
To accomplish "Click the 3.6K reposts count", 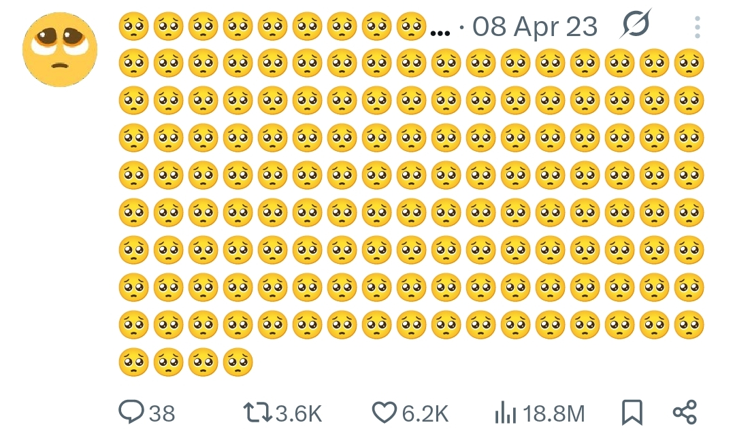I will [298, 413].
